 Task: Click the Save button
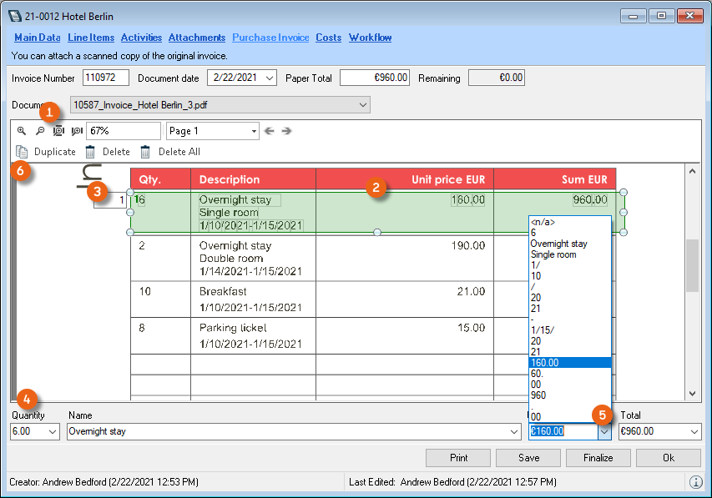click(528, 458)
